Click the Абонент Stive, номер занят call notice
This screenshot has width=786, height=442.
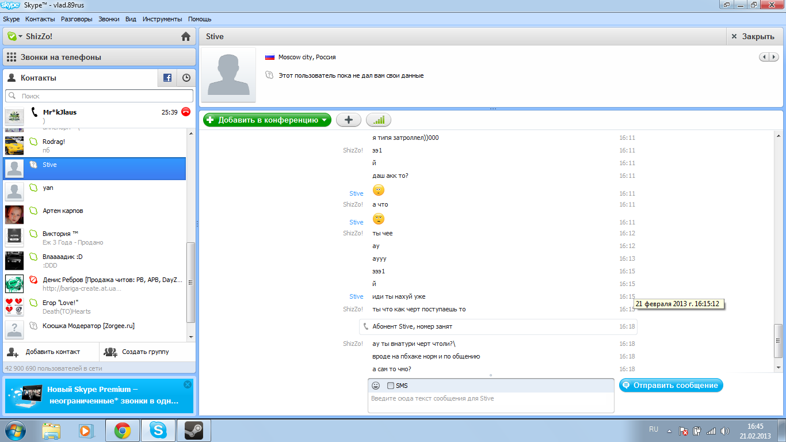point(498,326)
